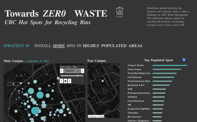Click the Chemistry row label
Screen dimensions: 197x122
coord(133,113)
